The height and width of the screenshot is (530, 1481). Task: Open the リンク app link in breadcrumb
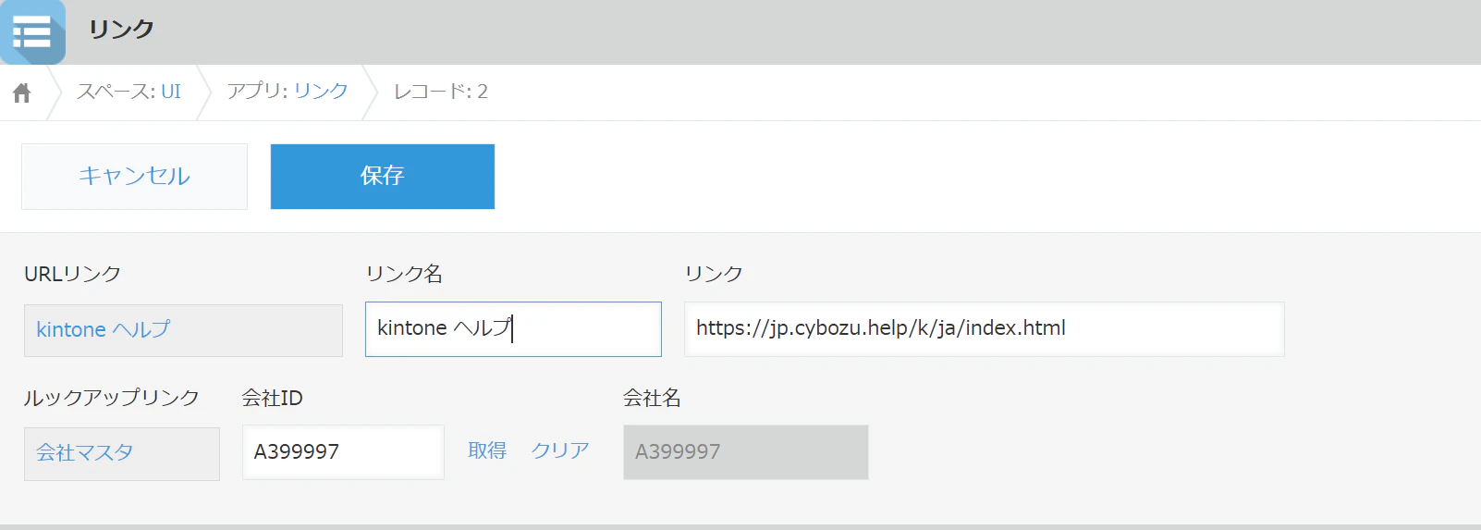coord(321,92)
